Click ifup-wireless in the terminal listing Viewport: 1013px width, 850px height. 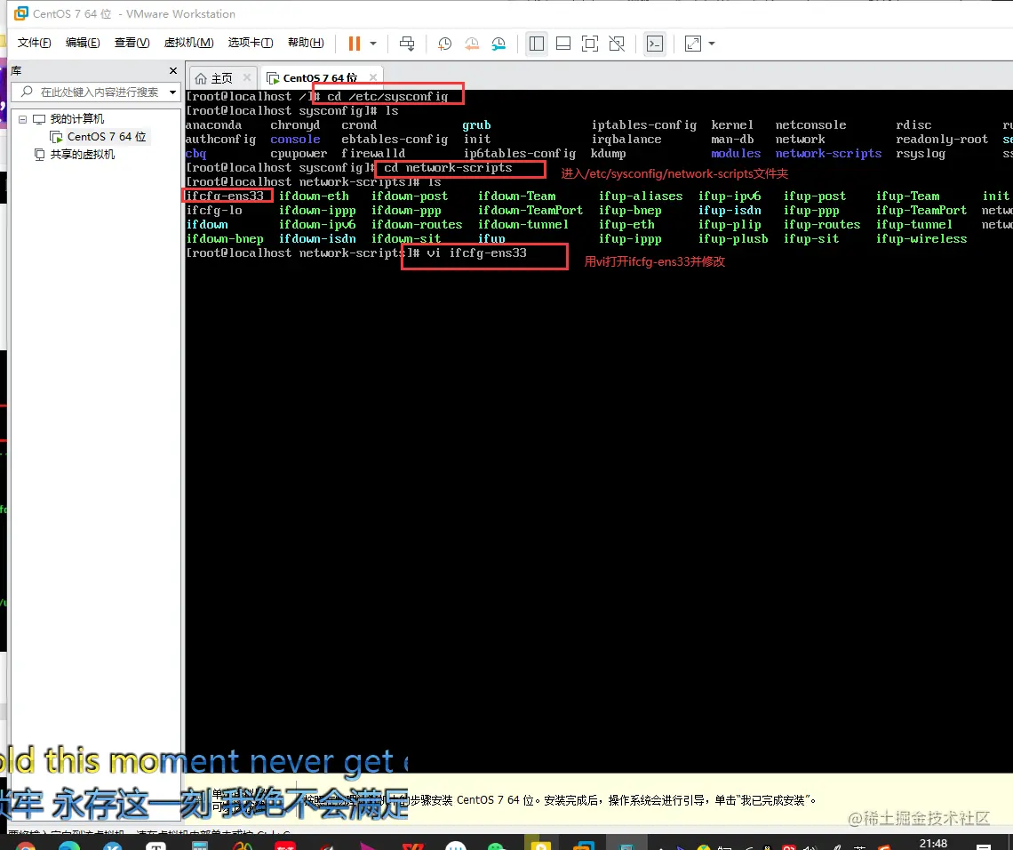[x=921, y=238]
